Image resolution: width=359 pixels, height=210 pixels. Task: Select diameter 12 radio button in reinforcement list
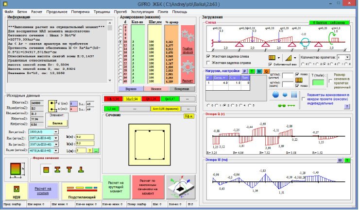point(120,46)
